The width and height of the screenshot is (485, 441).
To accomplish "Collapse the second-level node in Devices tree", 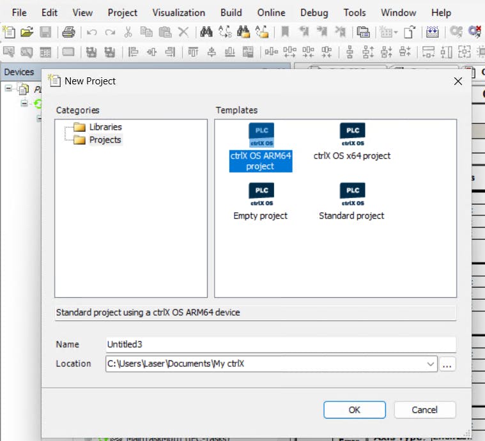I will click(x=24, y=103).
